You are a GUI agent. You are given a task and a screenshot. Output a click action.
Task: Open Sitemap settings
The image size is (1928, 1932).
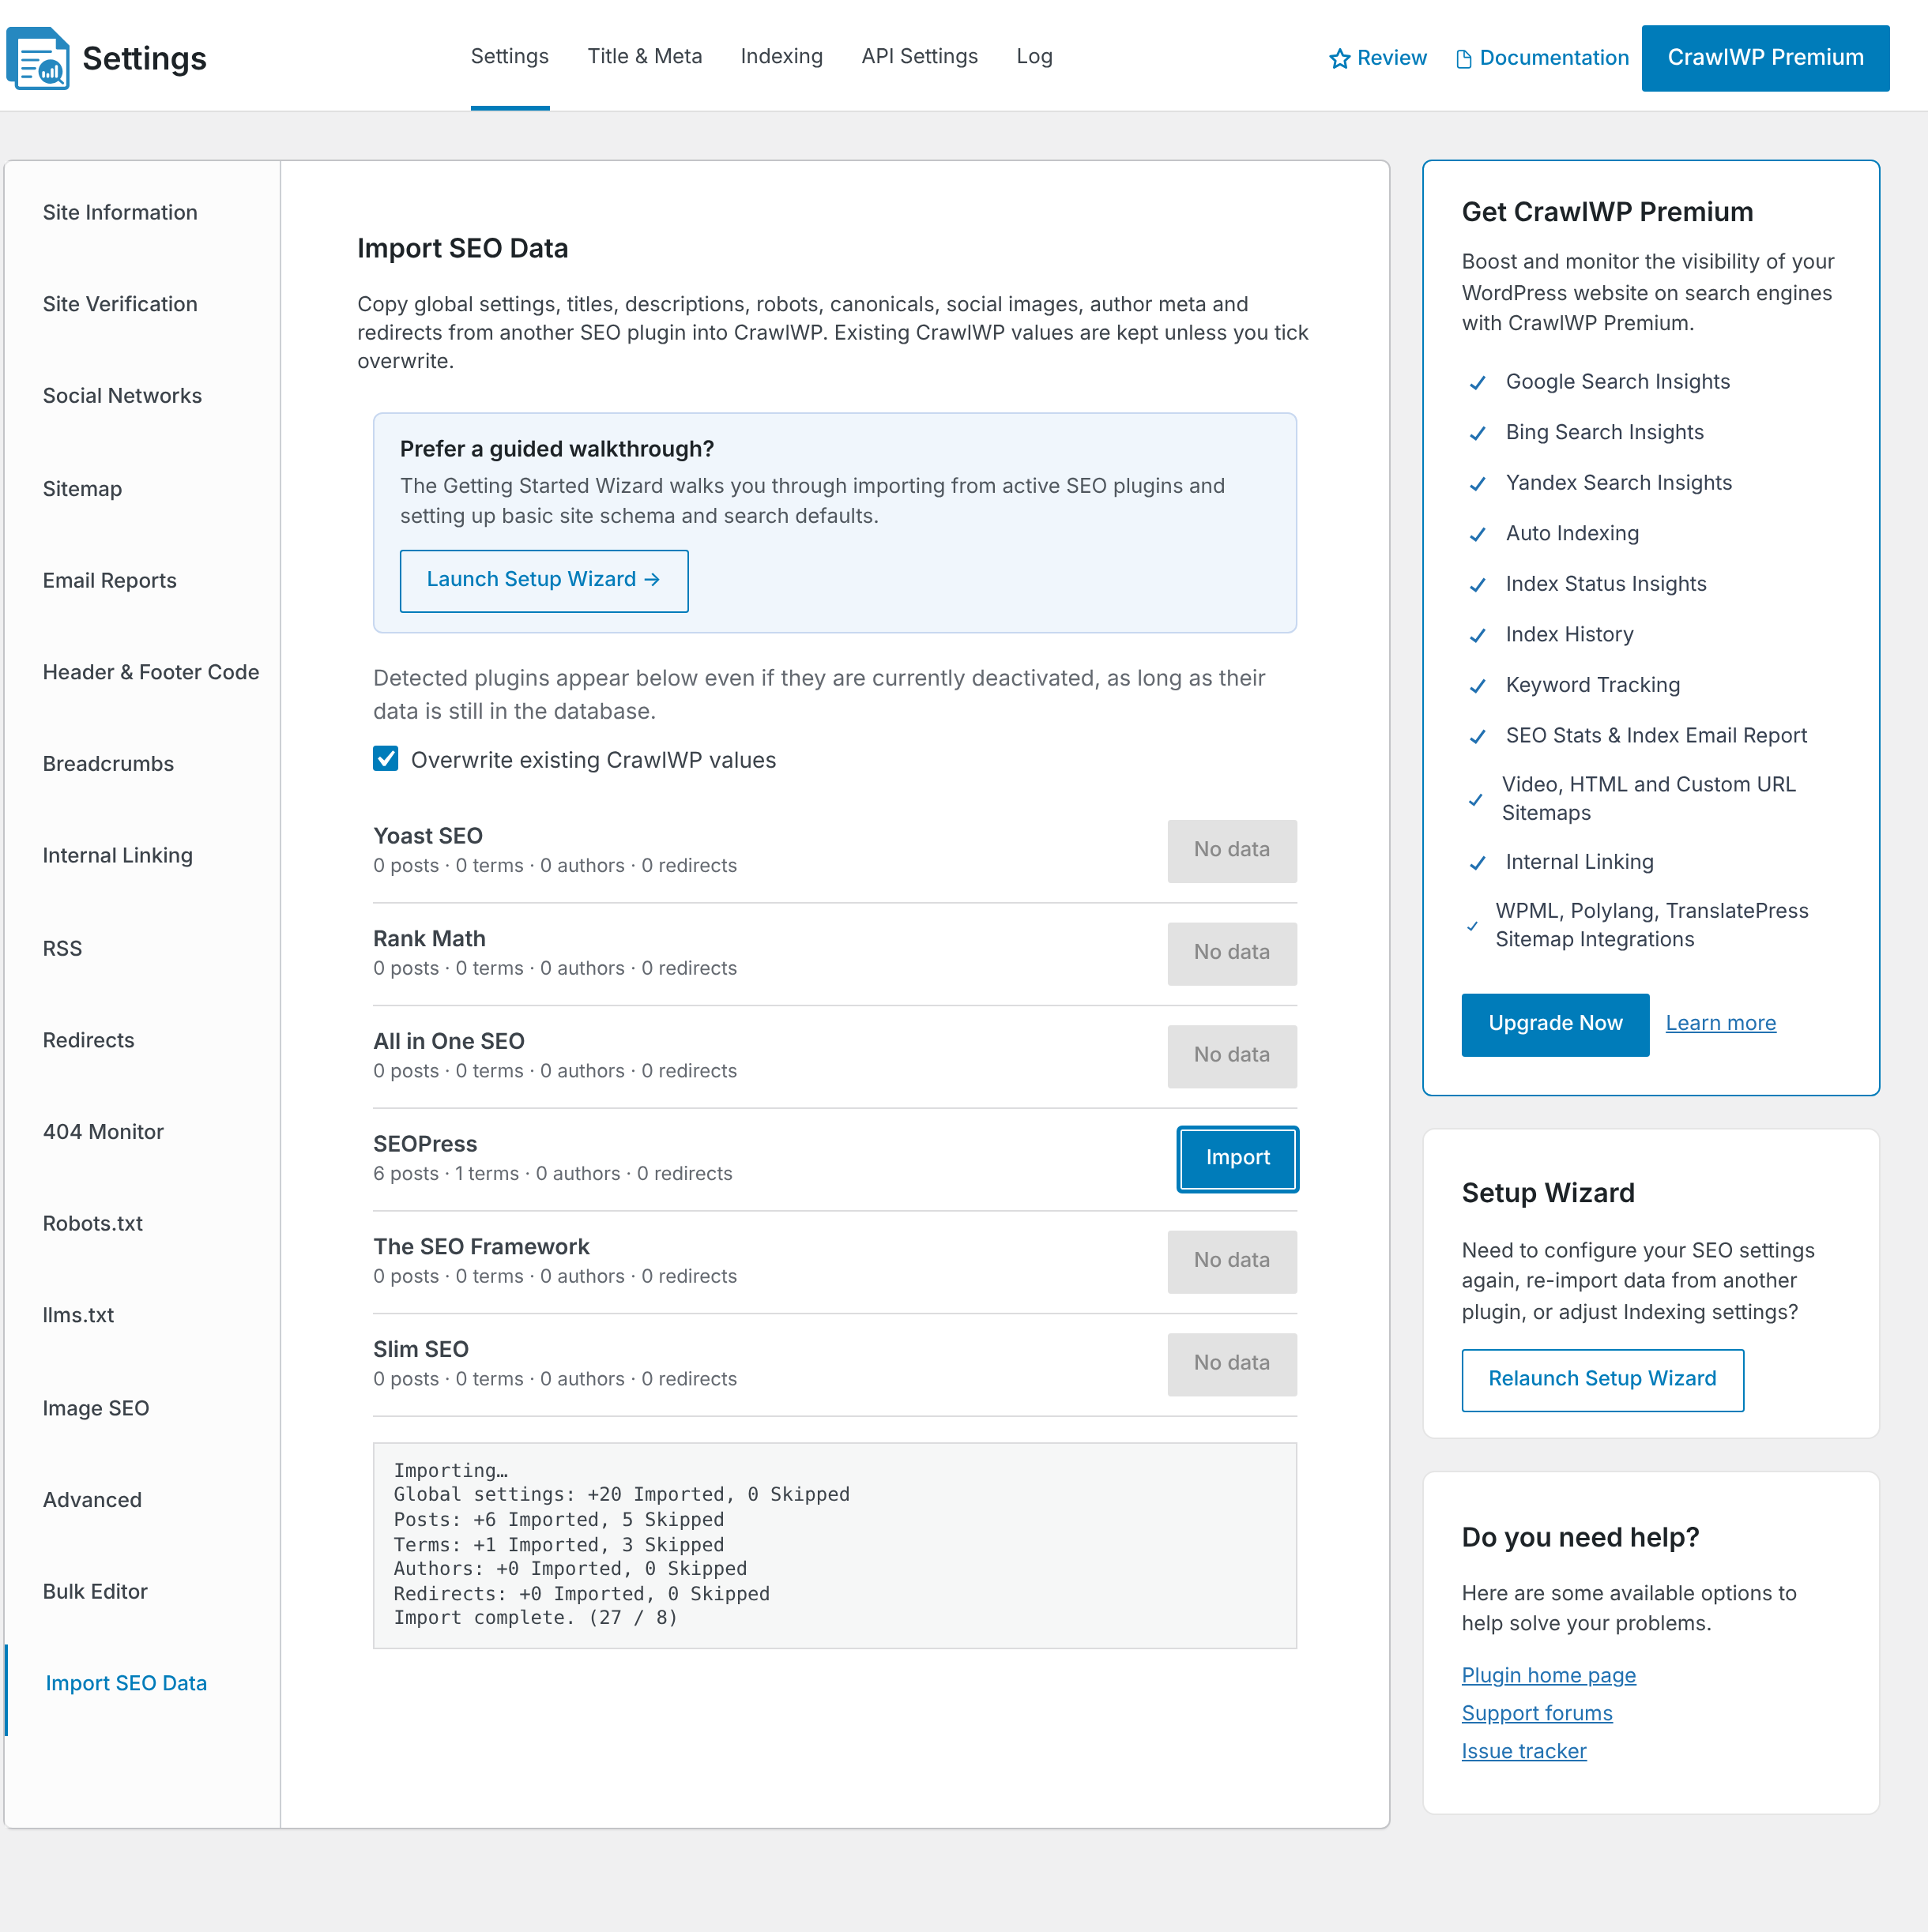click(82, 489)
